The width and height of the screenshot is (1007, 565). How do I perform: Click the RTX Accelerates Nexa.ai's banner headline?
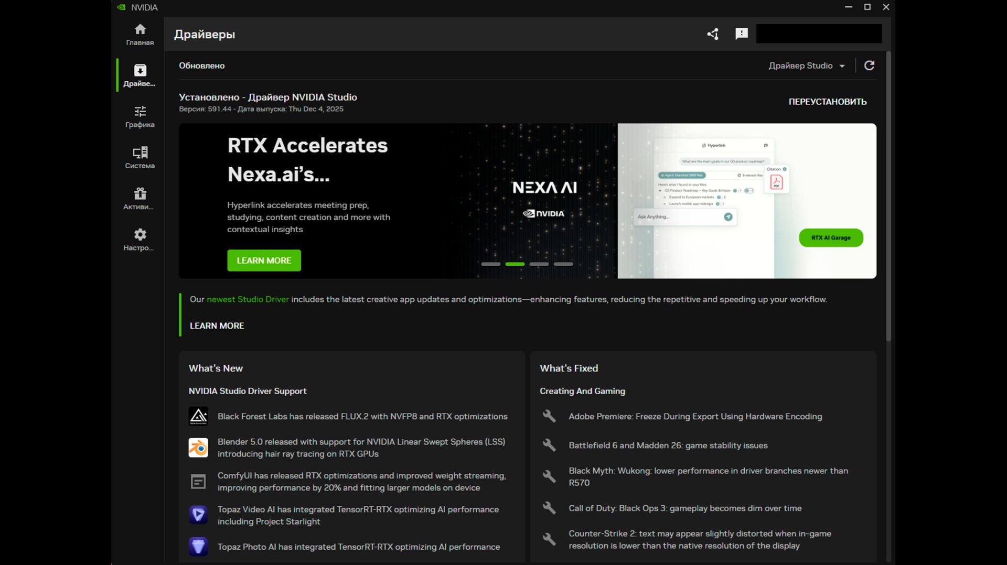(307, 160)
